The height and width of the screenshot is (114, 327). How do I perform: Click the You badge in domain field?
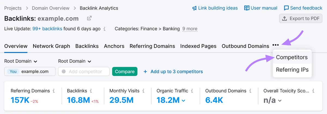point(13,71)
